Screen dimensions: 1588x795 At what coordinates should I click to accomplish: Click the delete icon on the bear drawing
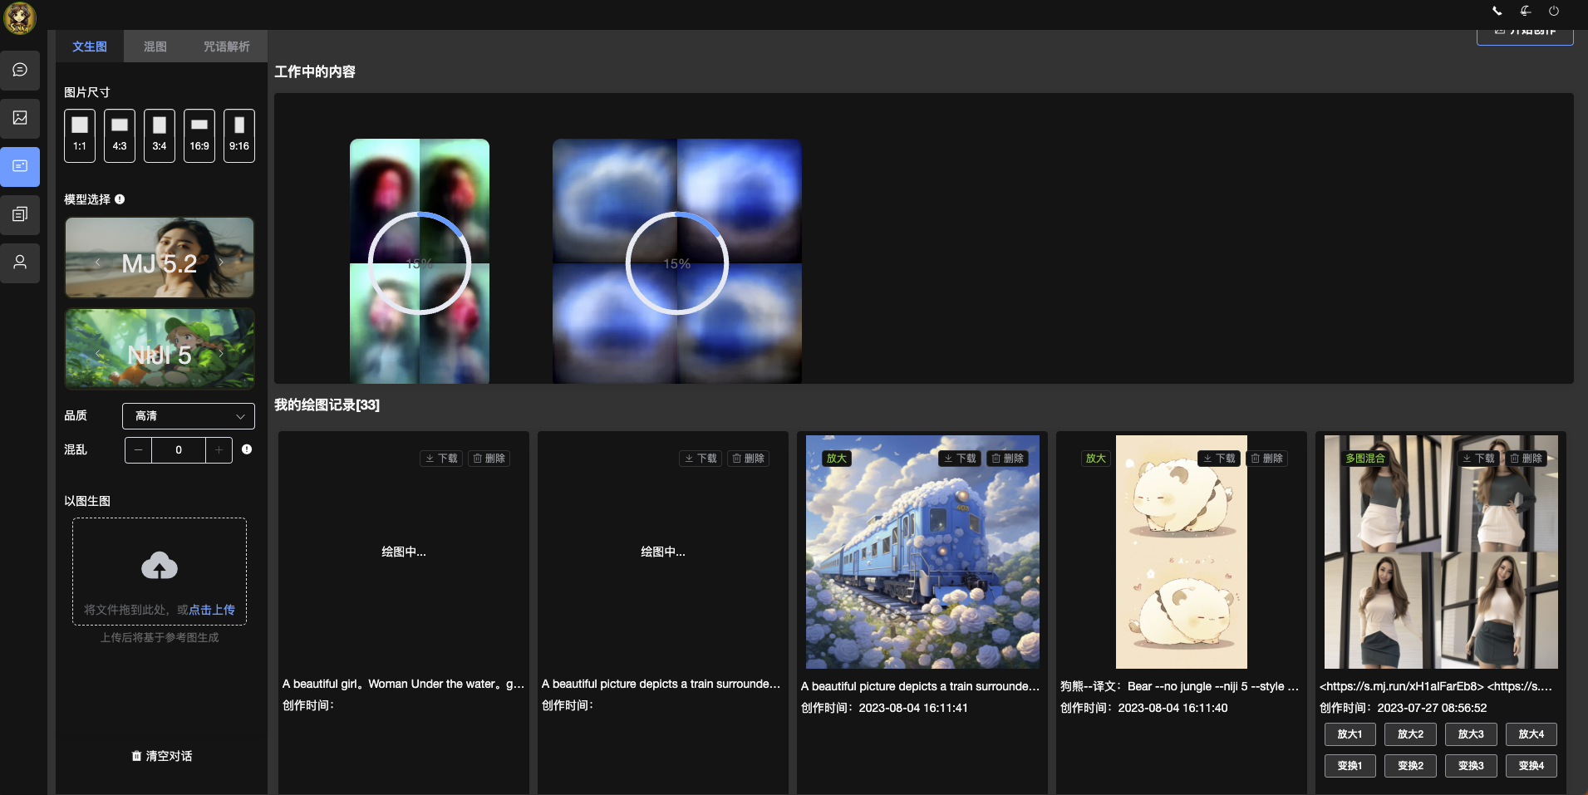tap(1266, 458)
